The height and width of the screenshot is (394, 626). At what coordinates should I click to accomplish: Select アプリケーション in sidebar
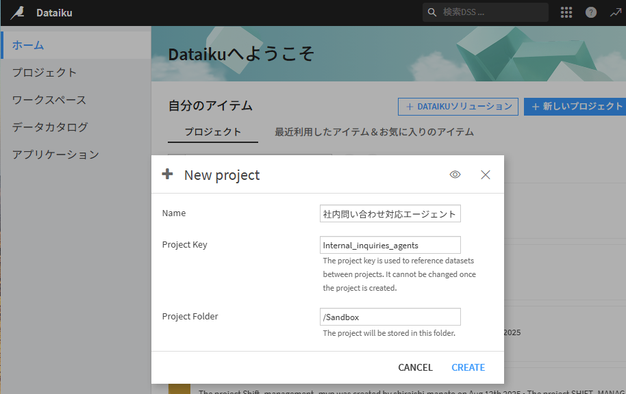(55, 155)
